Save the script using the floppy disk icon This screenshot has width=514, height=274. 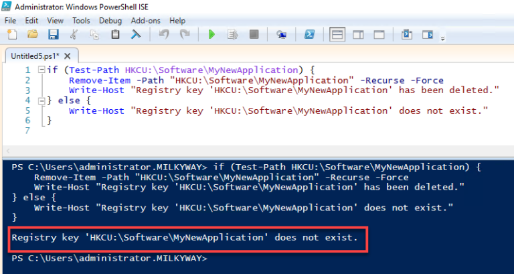[53, 34]
